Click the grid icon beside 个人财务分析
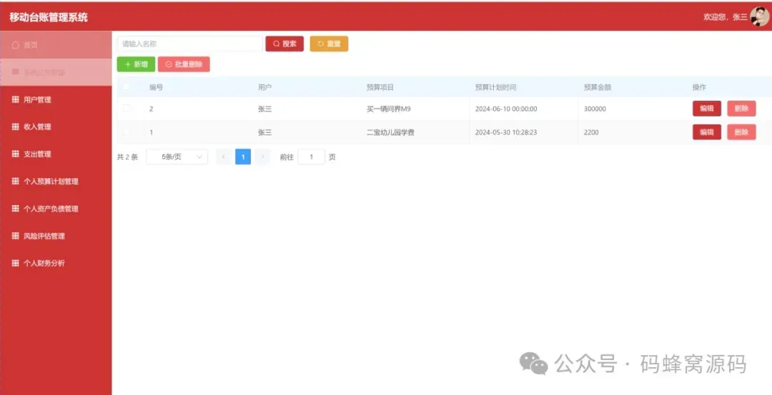The height and width of the screenshot is (395, 772). click(x=15, y=263)
